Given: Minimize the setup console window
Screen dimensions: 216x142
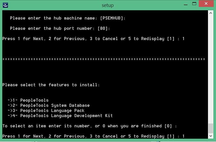Looking at the screenshot, I should pos(185,5).
